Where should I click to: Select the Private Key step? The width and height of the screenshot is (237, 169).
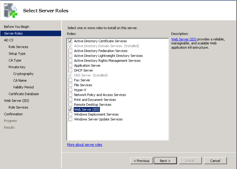pos(17,67)
